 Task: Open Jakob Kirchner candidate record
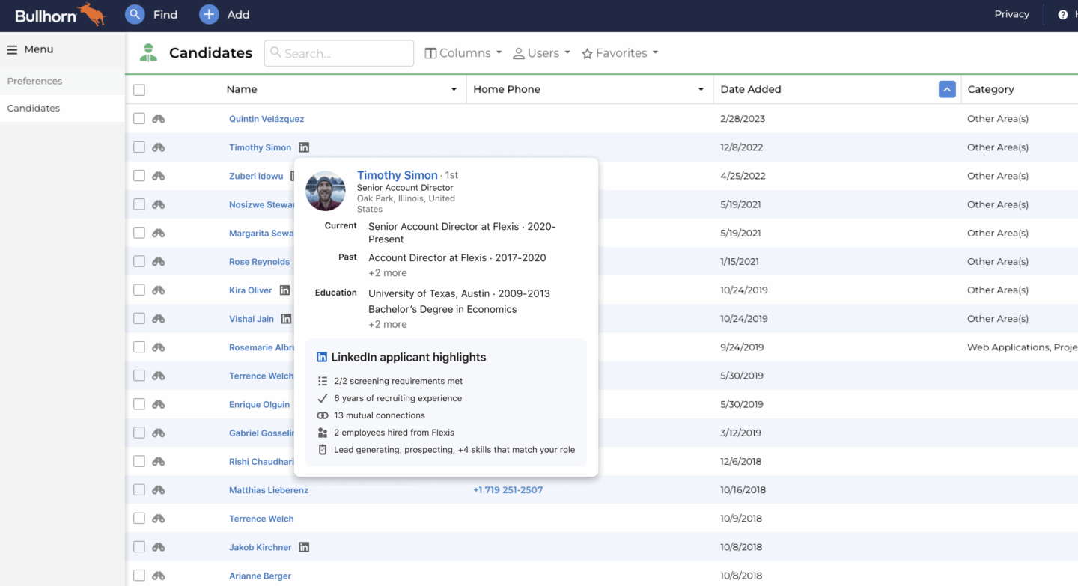[261, 547]
